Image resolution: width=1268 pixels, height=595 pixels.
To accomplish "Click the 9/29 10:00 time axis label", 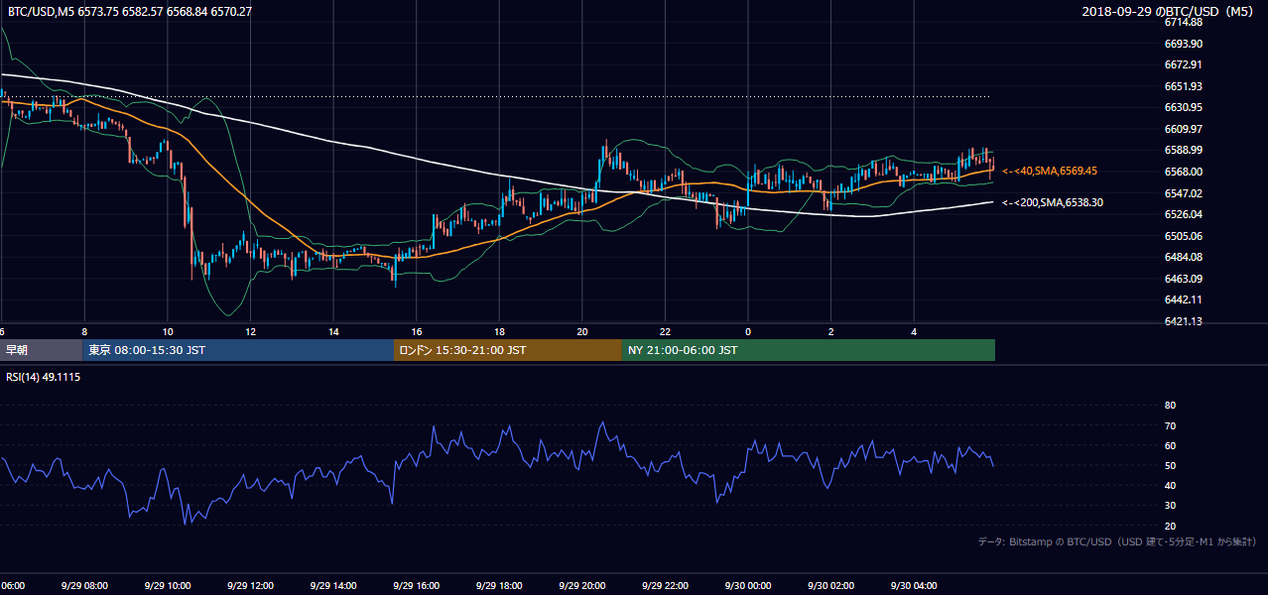I will [166, 586].
